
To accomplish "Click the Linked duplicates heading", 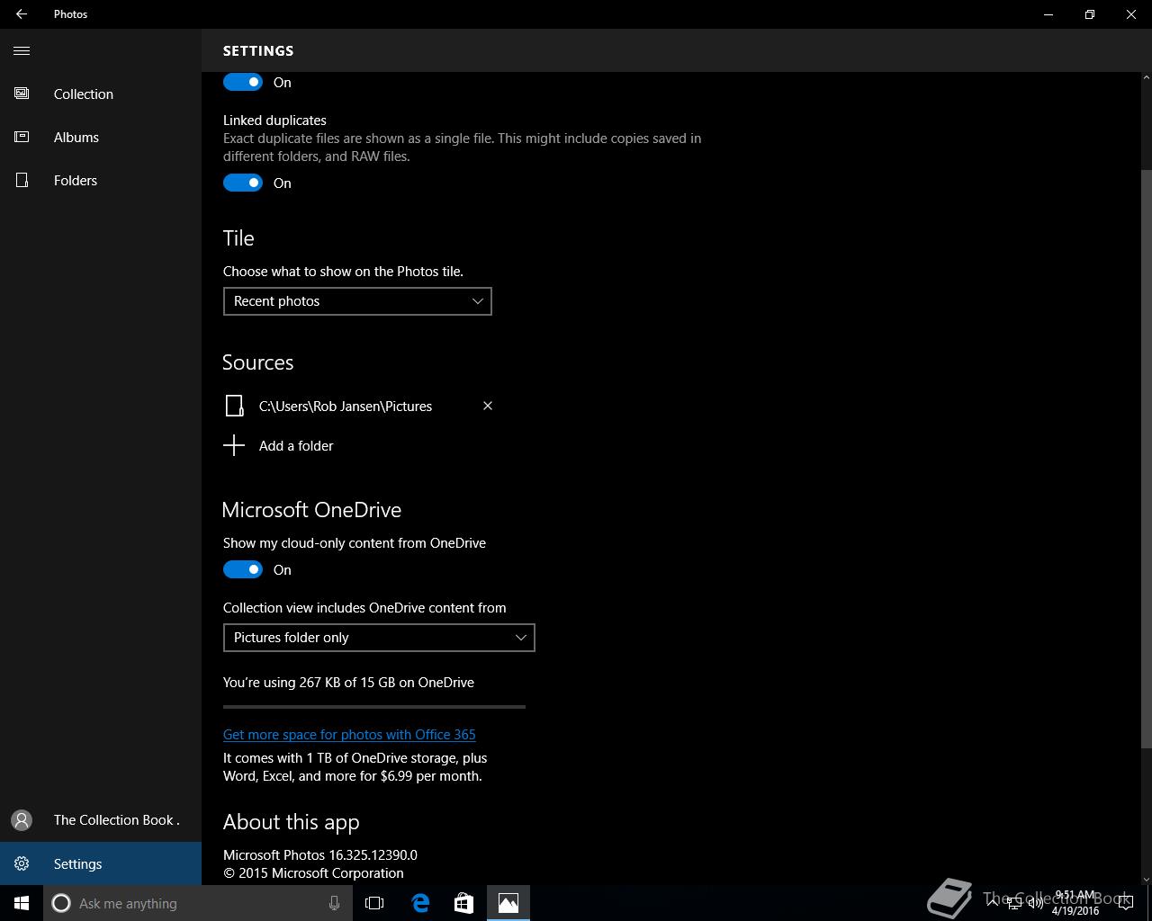I will pos(274,120).
